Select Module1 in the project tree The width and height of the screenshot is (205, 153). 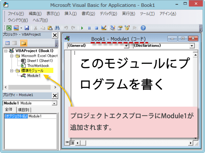(x=34, y=76)
